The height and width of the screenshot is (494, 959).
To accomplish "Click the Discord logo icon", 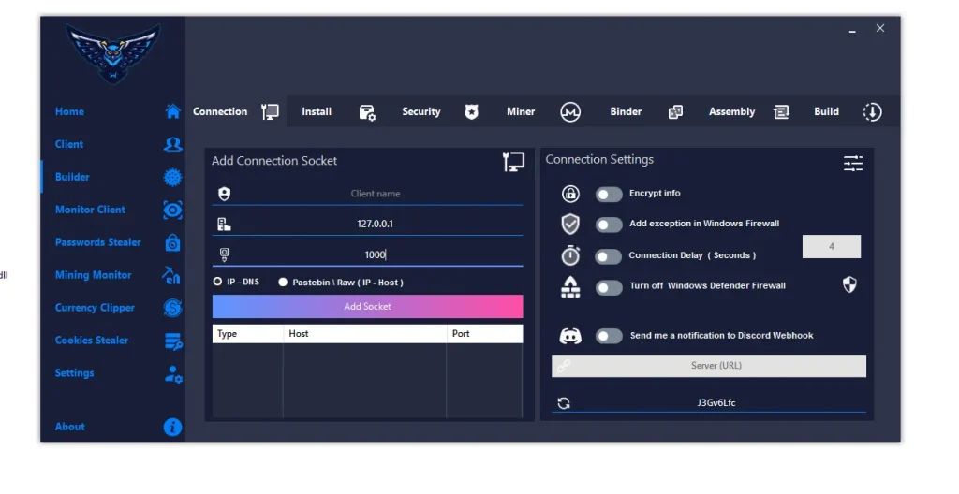I will click(570, 336).
